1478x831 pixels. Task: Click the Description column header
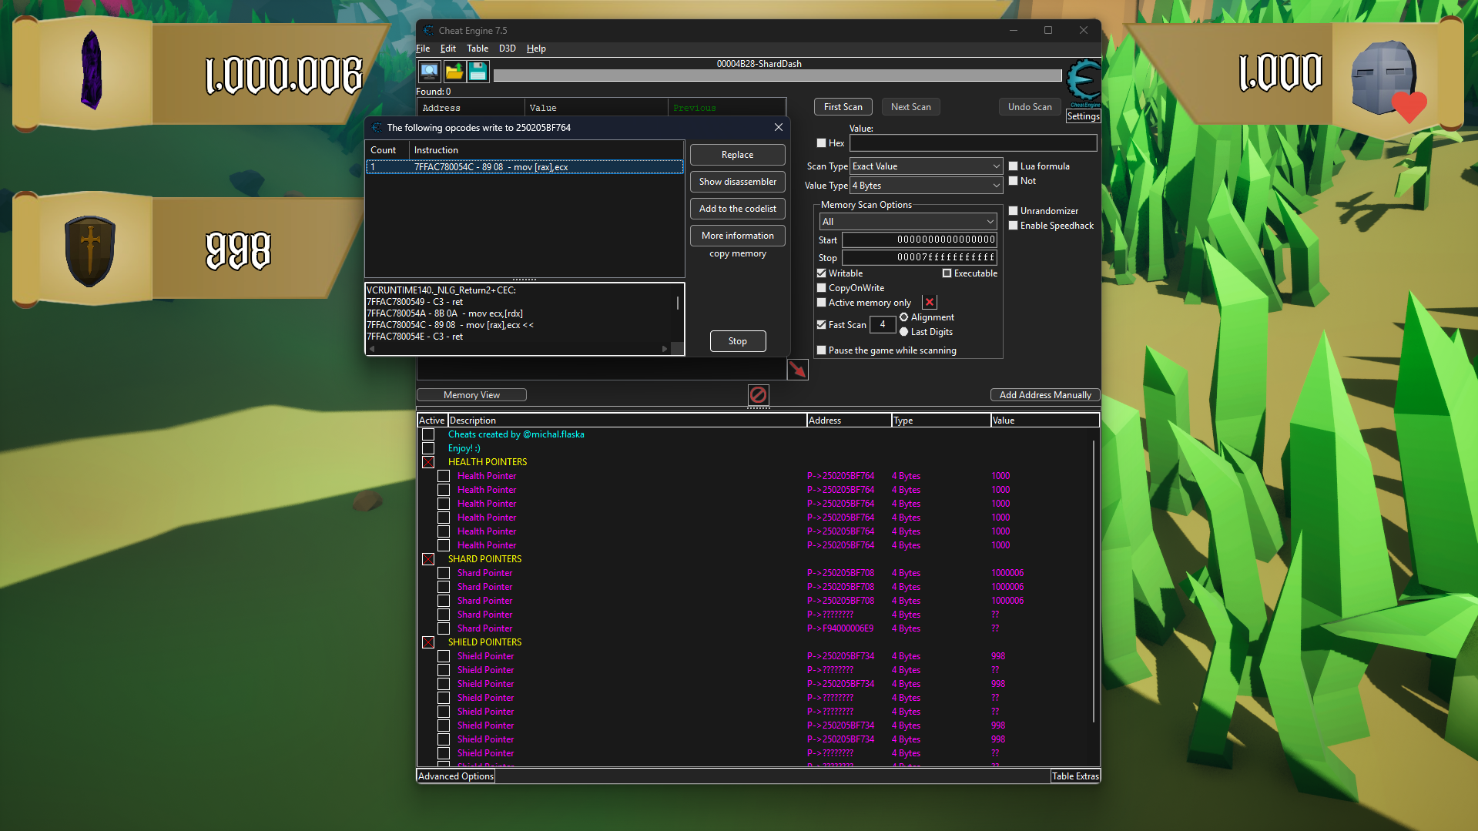coord(627,421)
